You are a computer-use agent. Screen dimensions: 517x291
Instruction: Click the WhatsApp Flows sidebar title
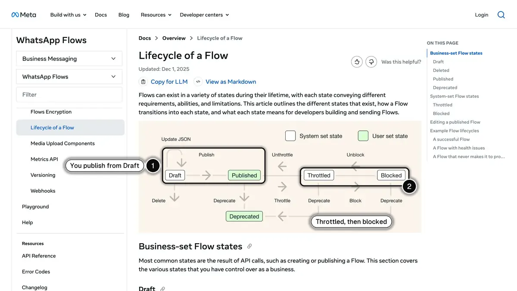pos(51,40)
